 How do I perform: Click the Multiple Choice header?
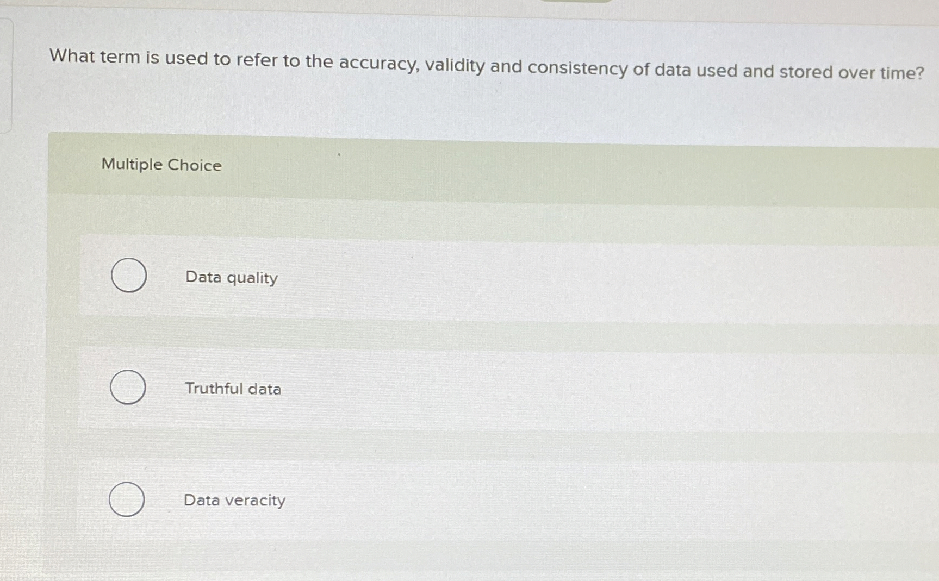click(161, 165)
